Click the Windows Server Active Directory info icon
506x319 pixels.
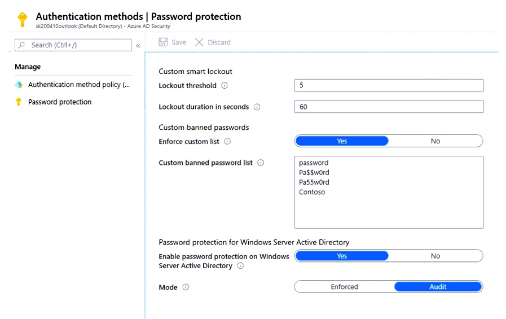click(240, 266)
